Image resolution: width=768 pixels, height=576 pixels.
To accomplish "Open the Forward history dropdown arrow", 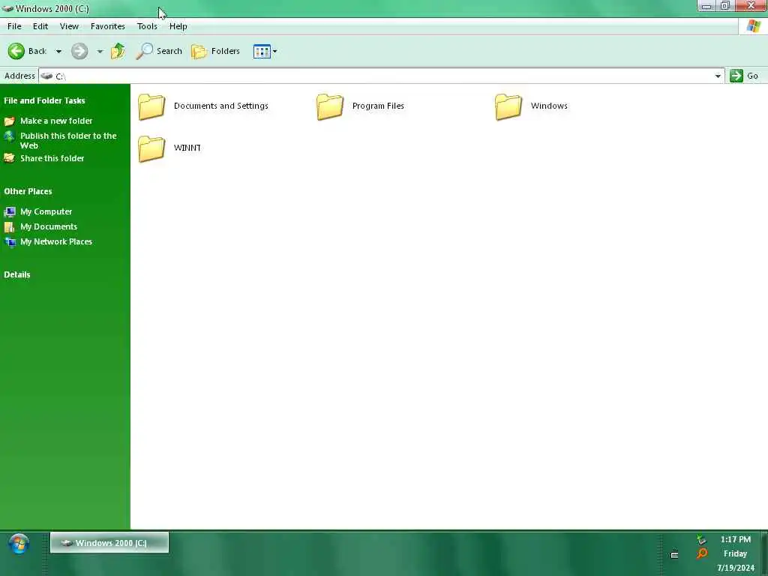I will point(100,52).
